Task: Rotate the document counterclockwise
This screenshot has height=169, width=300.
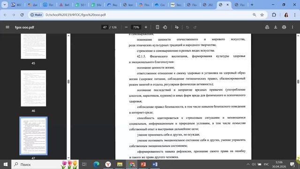Action: [165, 27]
